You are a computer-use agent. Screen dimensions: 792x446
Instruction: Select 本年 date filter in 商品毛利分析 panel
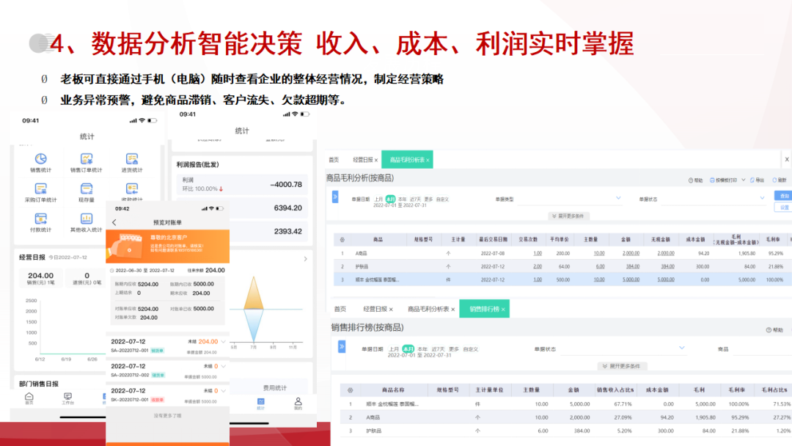tap(403, 200)
